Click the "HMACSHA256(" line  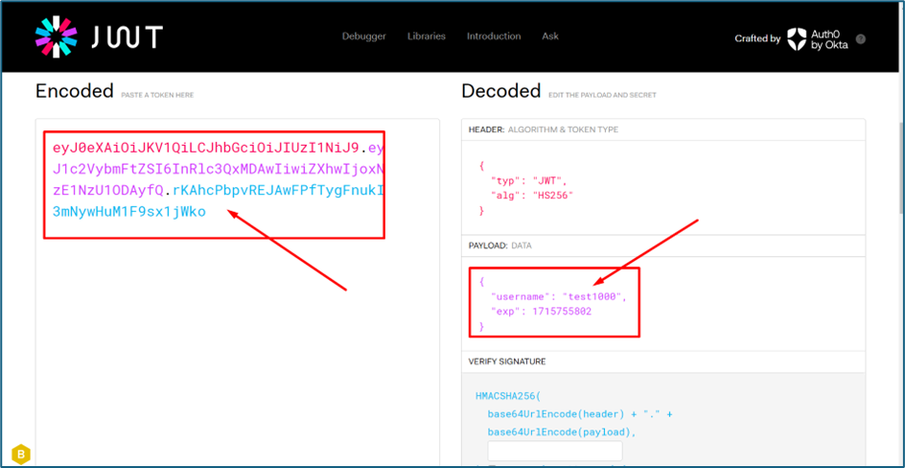pyautogui.click(x=507, y=397)
